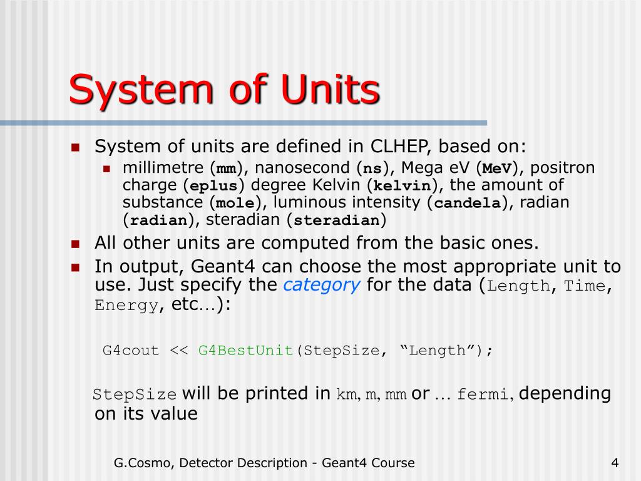
Task: Click the slide number 4
Action: pos(615,463)
